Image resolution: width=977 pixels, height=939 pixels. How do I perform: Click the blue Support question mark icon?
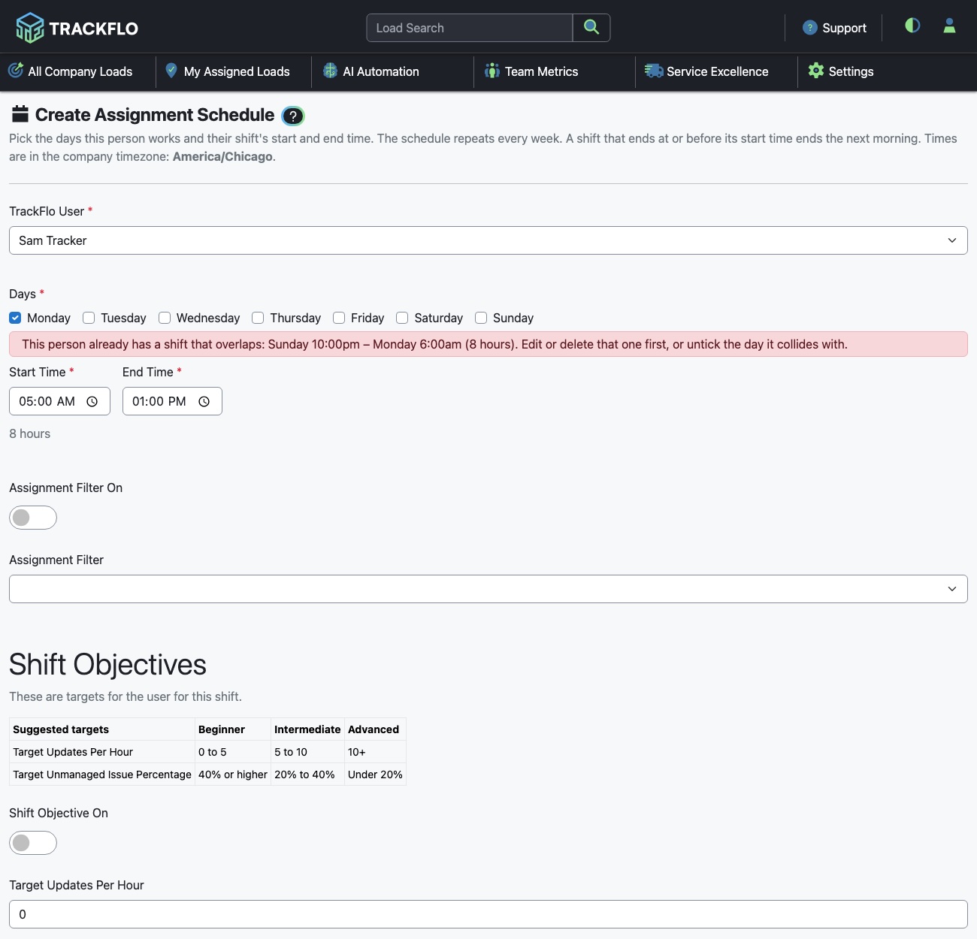click(809, 28)
